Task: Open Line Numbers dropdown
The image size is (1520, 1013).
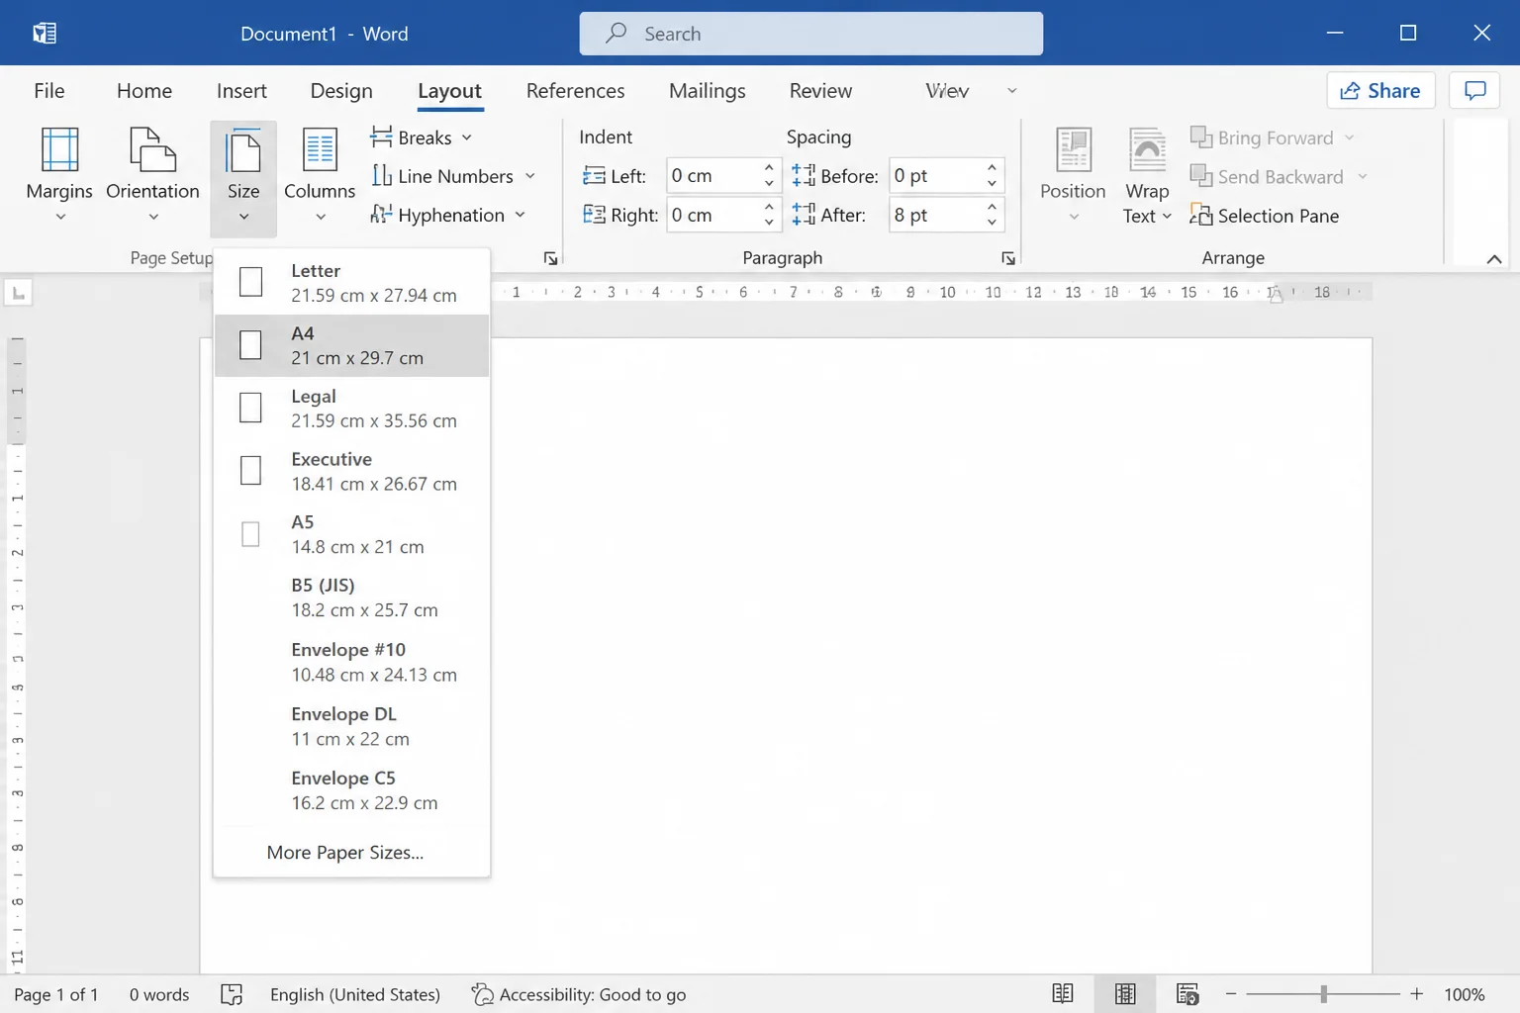Action: pos(453,176)
